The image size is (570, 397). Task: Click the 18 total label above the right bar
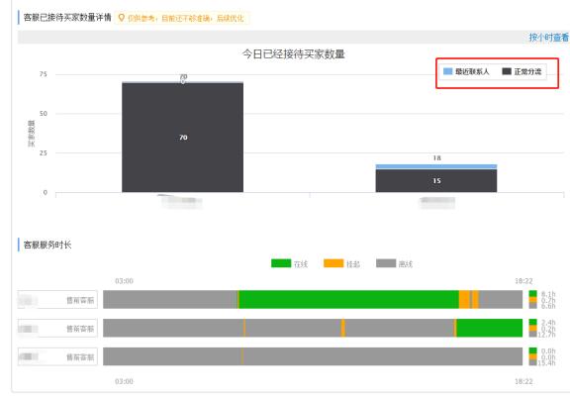pos(436,158)
